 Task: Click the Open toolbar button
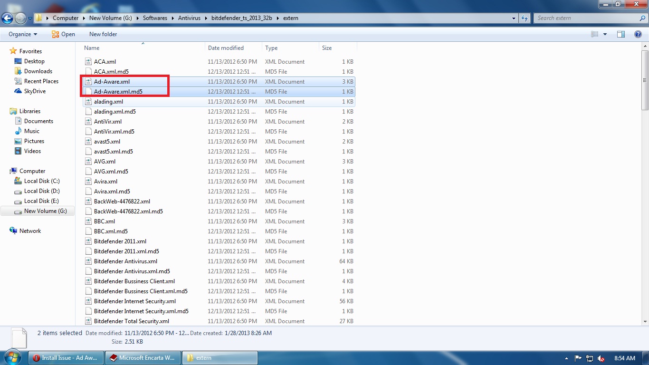coord(63,34)
